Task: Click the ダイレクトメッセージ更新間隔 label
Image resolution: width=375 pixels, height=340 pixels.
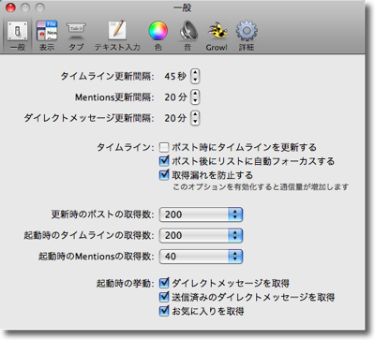Action: click(x=89, y=118)
